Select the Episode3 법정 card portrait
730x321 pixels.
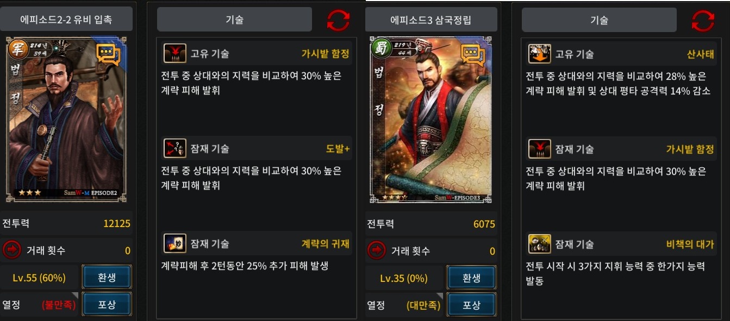(431, 120)
